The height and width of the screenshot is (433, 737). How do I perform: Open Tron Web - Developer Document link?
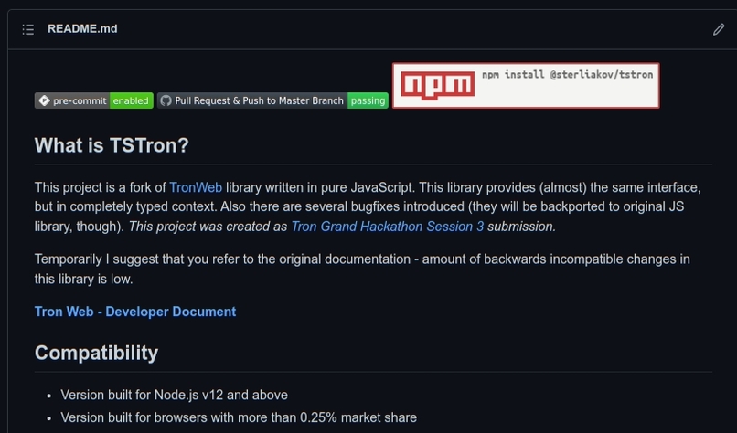click(135, 312)
